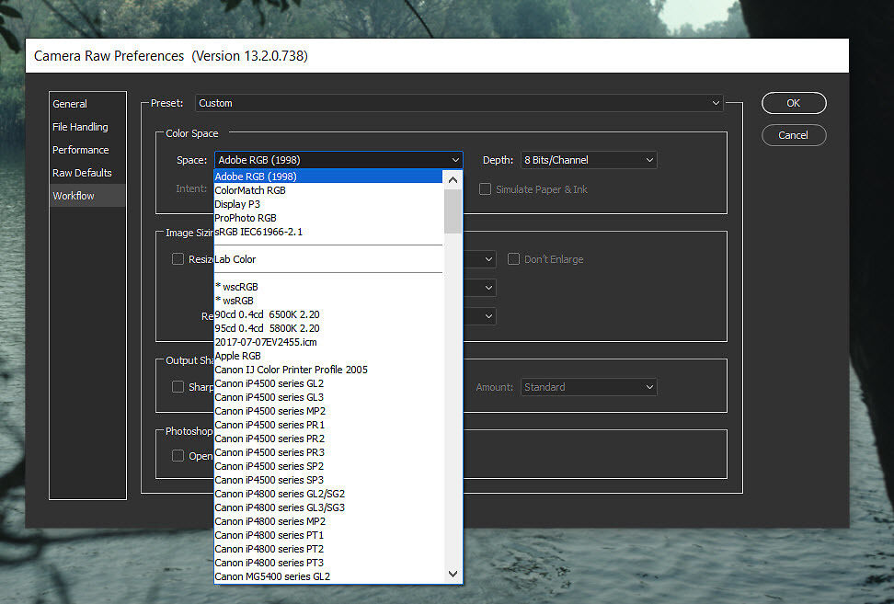Open the Performance section

(80, 150)
